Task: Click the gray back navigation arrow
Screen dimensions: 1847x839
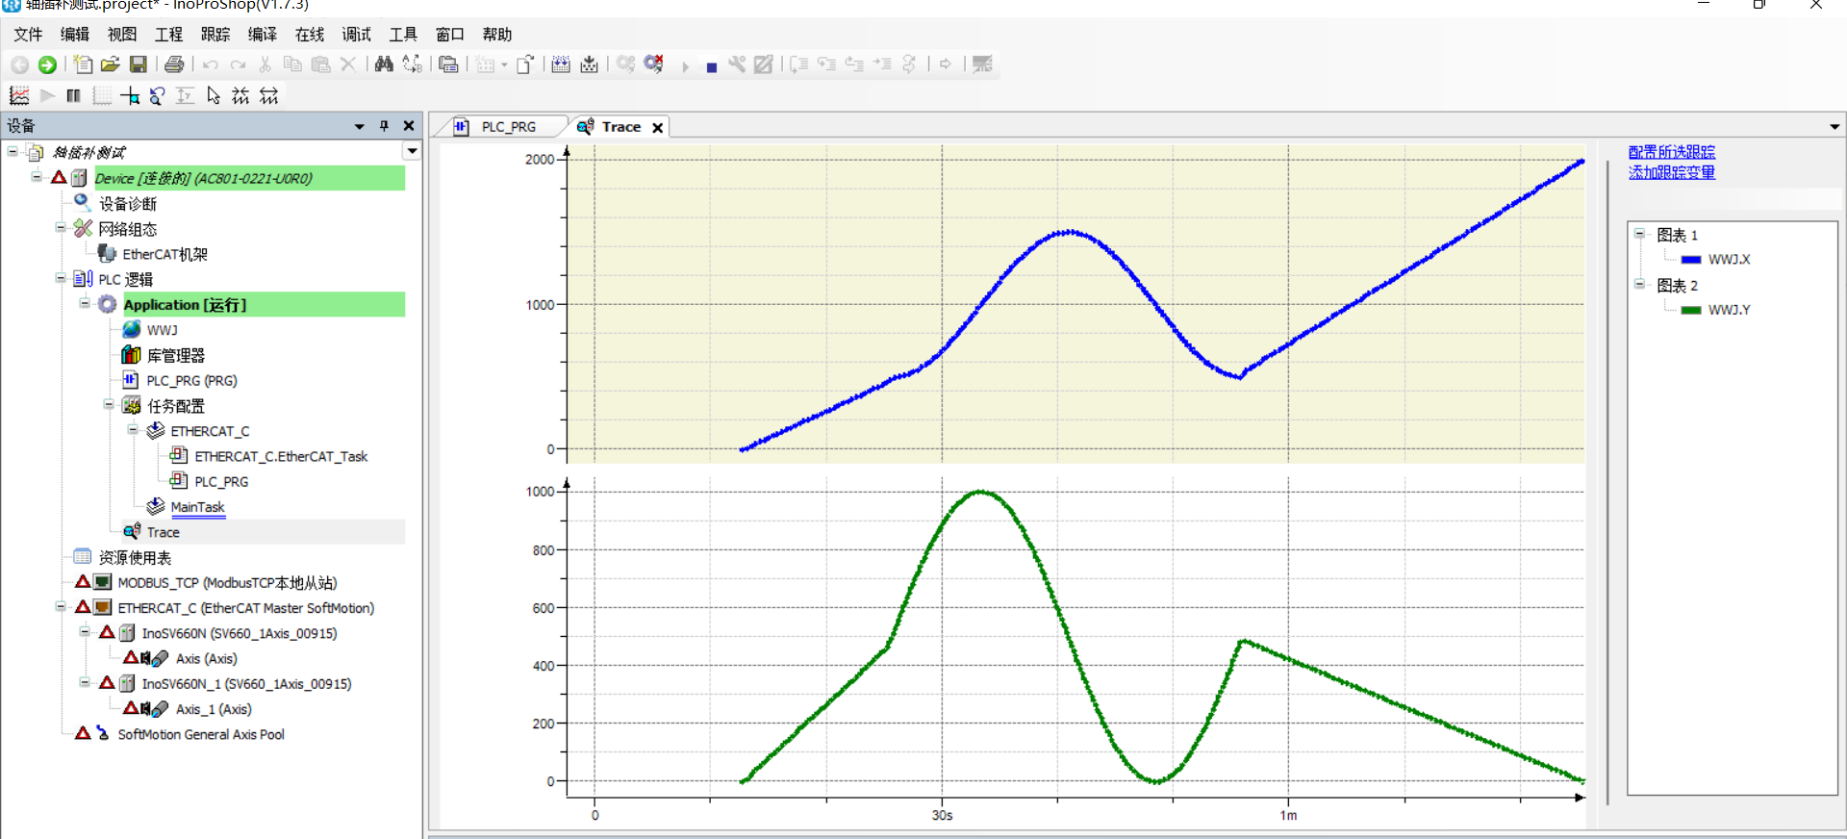Action: (x=19, y=64)
